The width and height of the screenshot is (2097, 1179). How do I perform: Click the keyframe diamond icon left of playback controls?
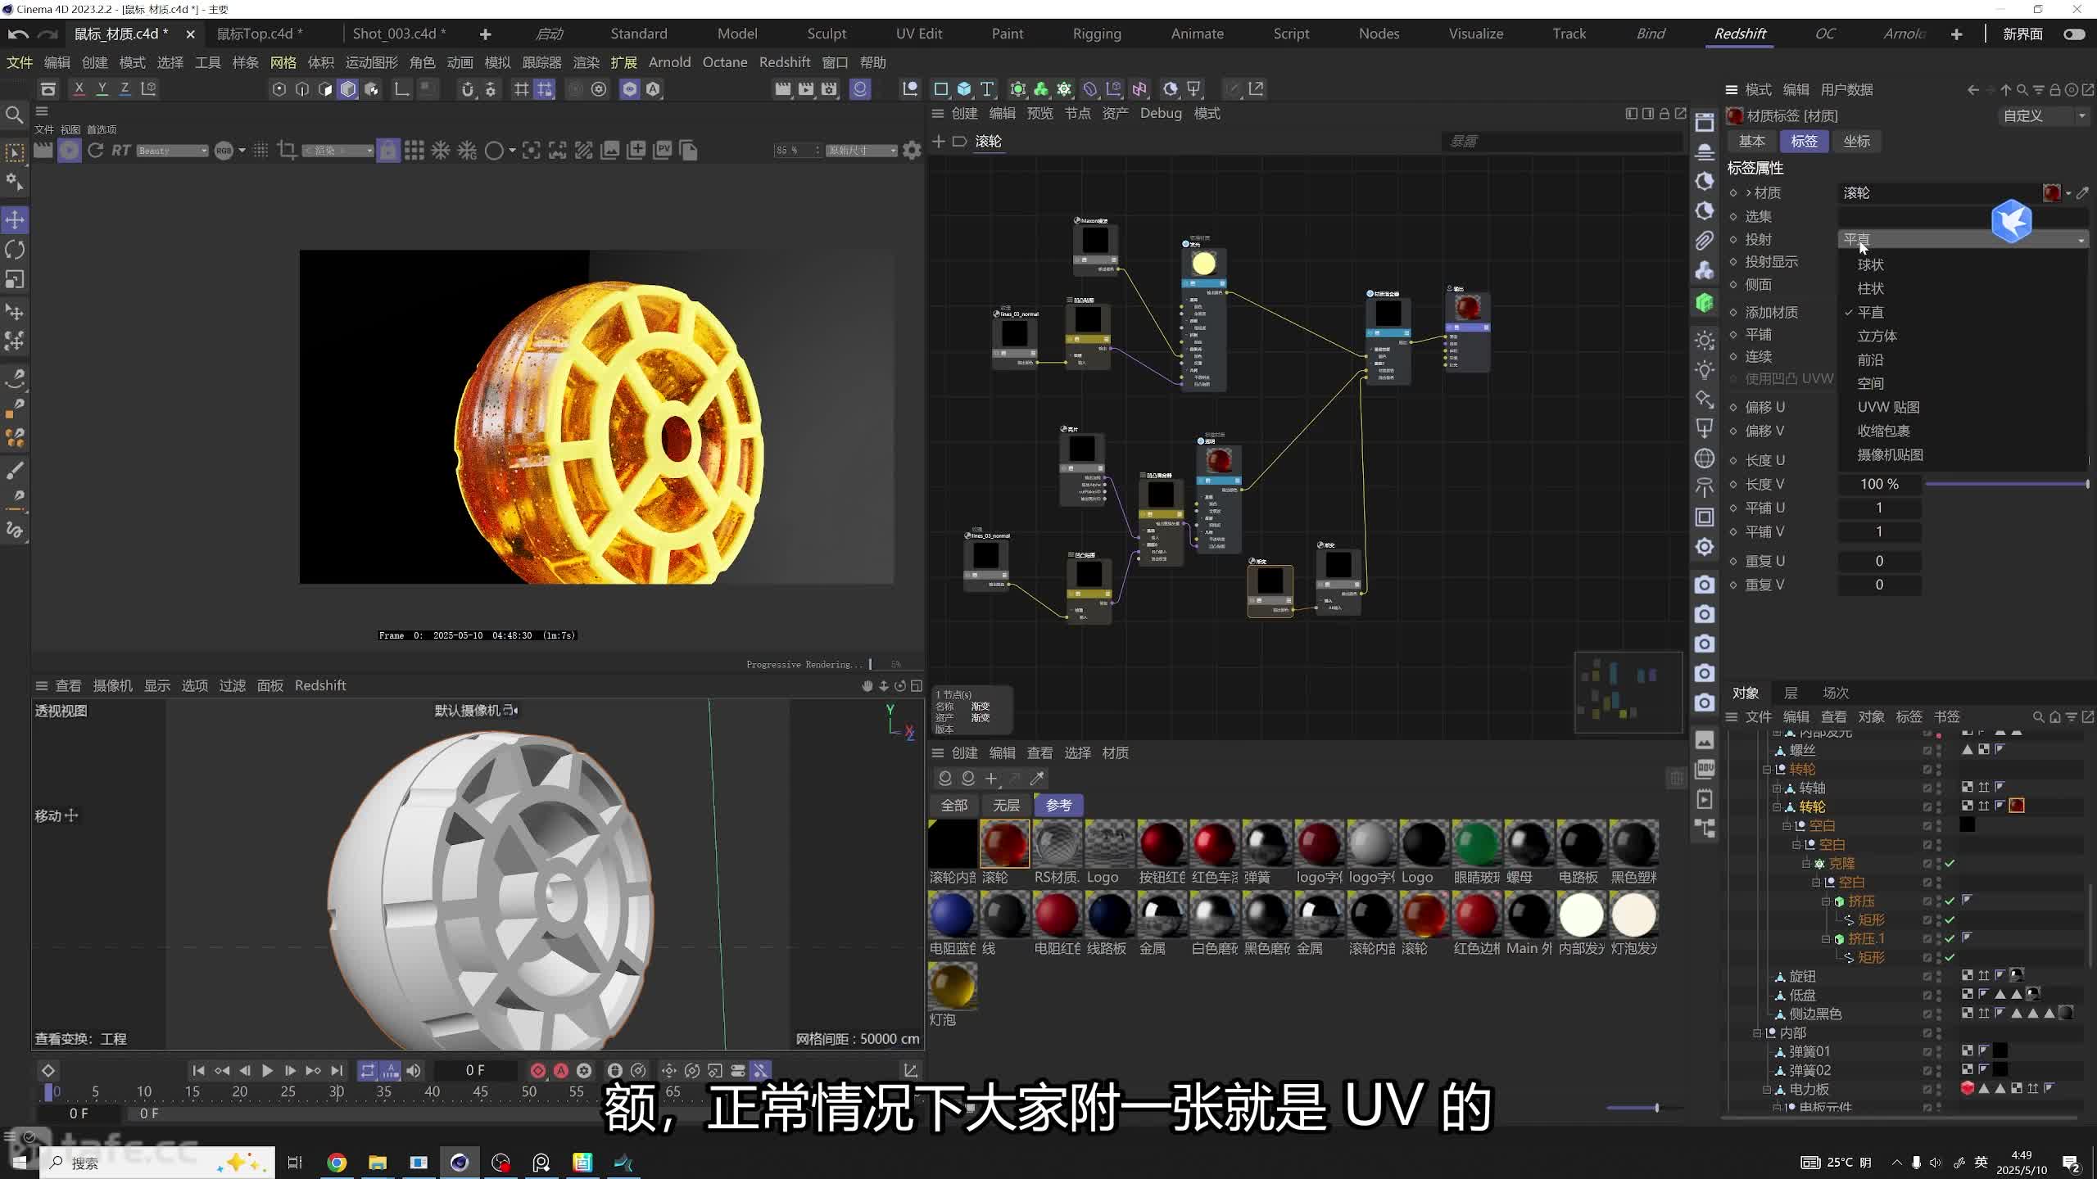pos(48,1070)
